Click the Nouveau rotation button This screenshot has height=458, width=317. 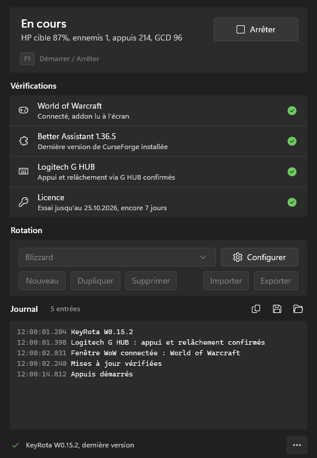(x=42, y=281)
